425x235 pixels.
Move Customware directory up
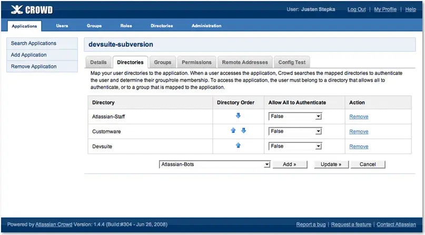pyautogui.click(x=233, y=131)
